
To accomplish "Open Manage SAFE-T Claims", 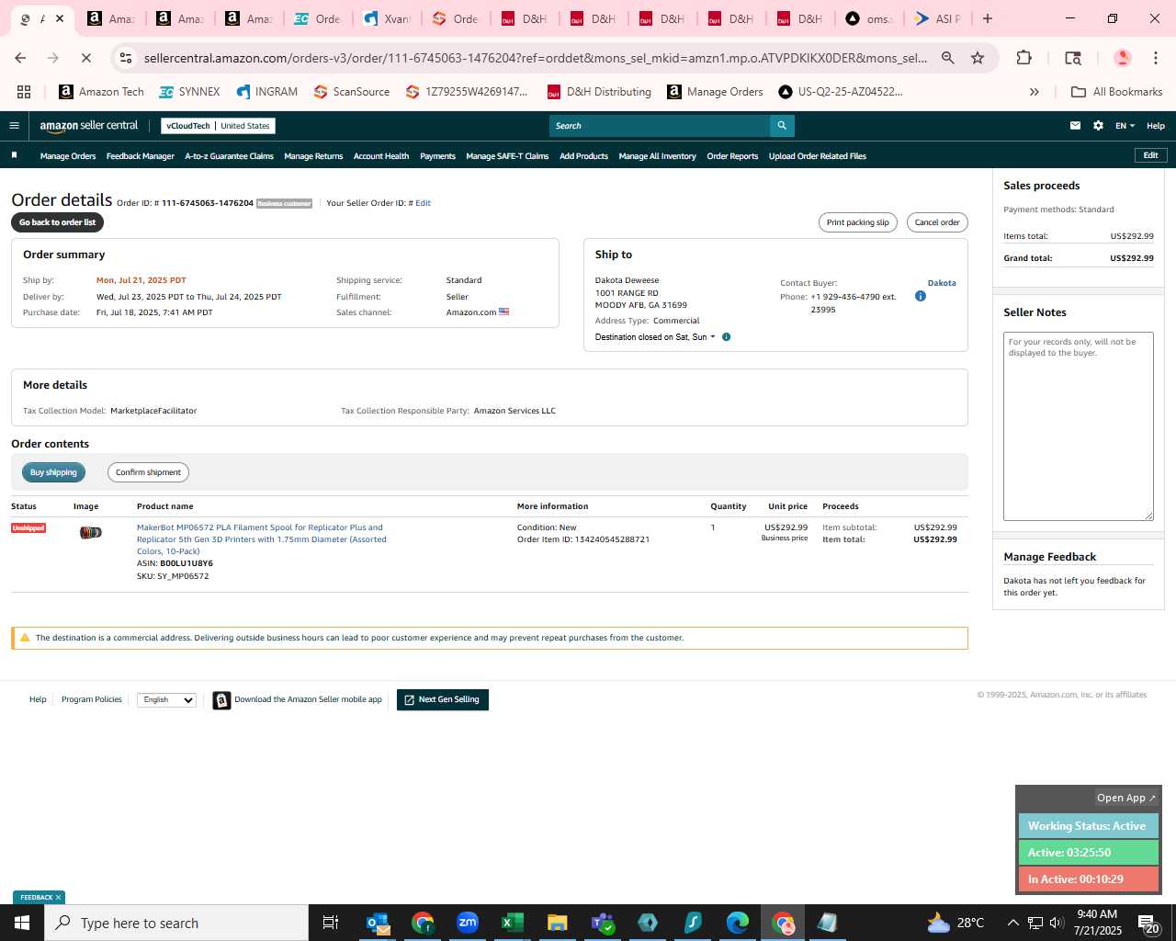I will [x=507, y=156].
